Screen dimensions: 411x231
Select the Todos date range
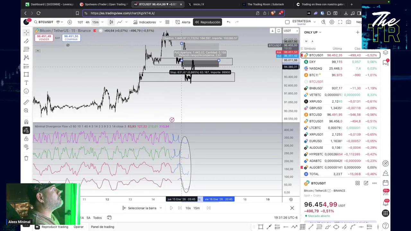(x=97, y=218)
